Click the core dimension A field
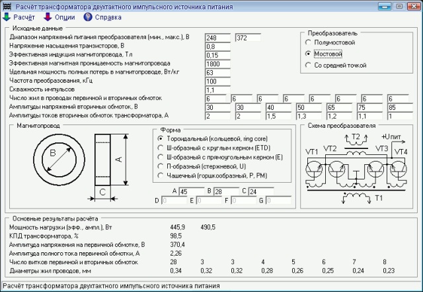 click(192, 191)
